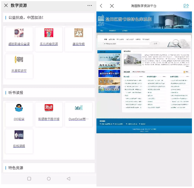Screen dimensions: 194x188
Task: Go back using the left chevron arrow
Action: (101, 6)
